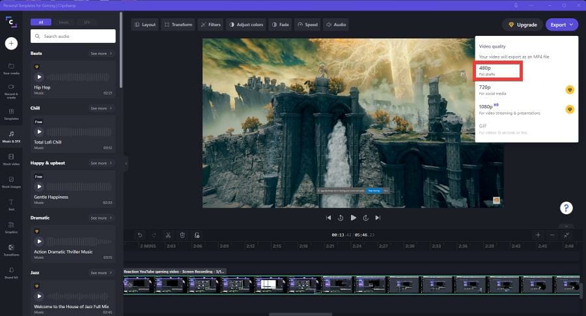Delete the selected clip with trash icon
Screen dimensions: 586x316
(182, 235)
